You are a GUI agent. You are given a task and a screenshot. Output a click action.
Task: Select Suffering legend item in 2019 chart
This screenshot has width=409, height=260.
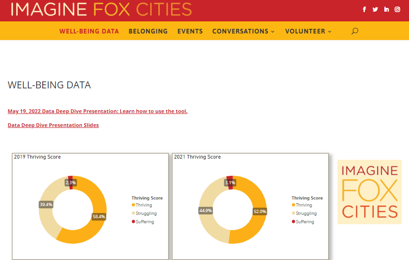pyautogui.click(x=143, y=221)
